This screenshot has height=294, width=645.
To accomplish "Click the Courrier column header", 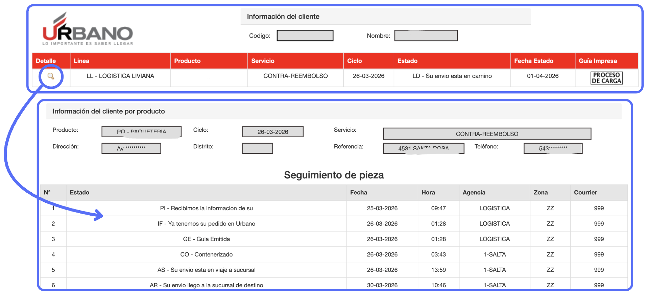I will point(585,192).
